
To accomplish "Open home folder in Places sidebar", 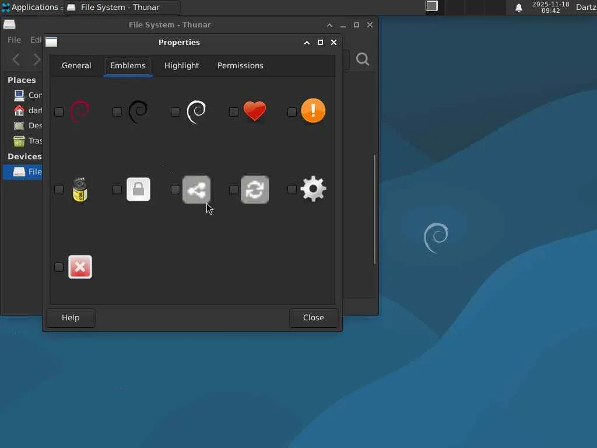I will [x=23, y=110].
